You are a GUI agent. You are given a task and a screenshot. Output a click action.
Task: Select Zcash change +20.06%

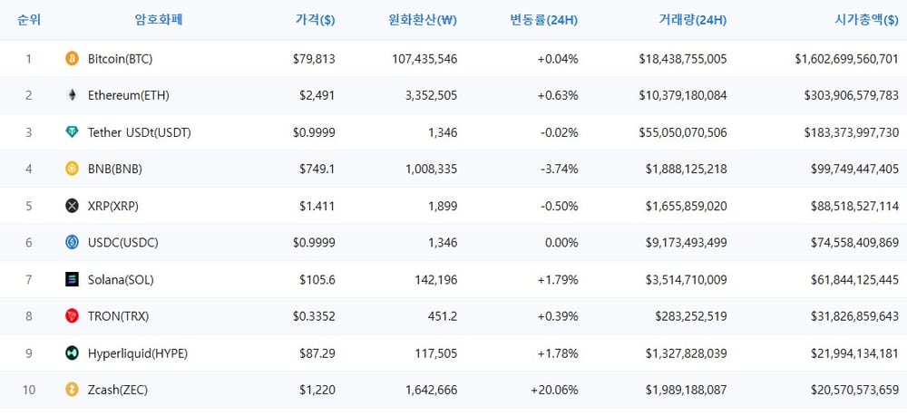coord(554,390)
